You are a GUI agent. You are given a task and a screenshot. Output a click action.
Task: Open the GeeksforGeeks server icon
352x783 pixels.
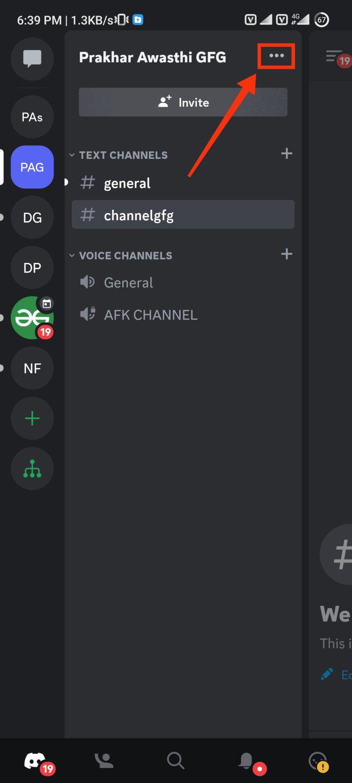(x=32, y=318)
